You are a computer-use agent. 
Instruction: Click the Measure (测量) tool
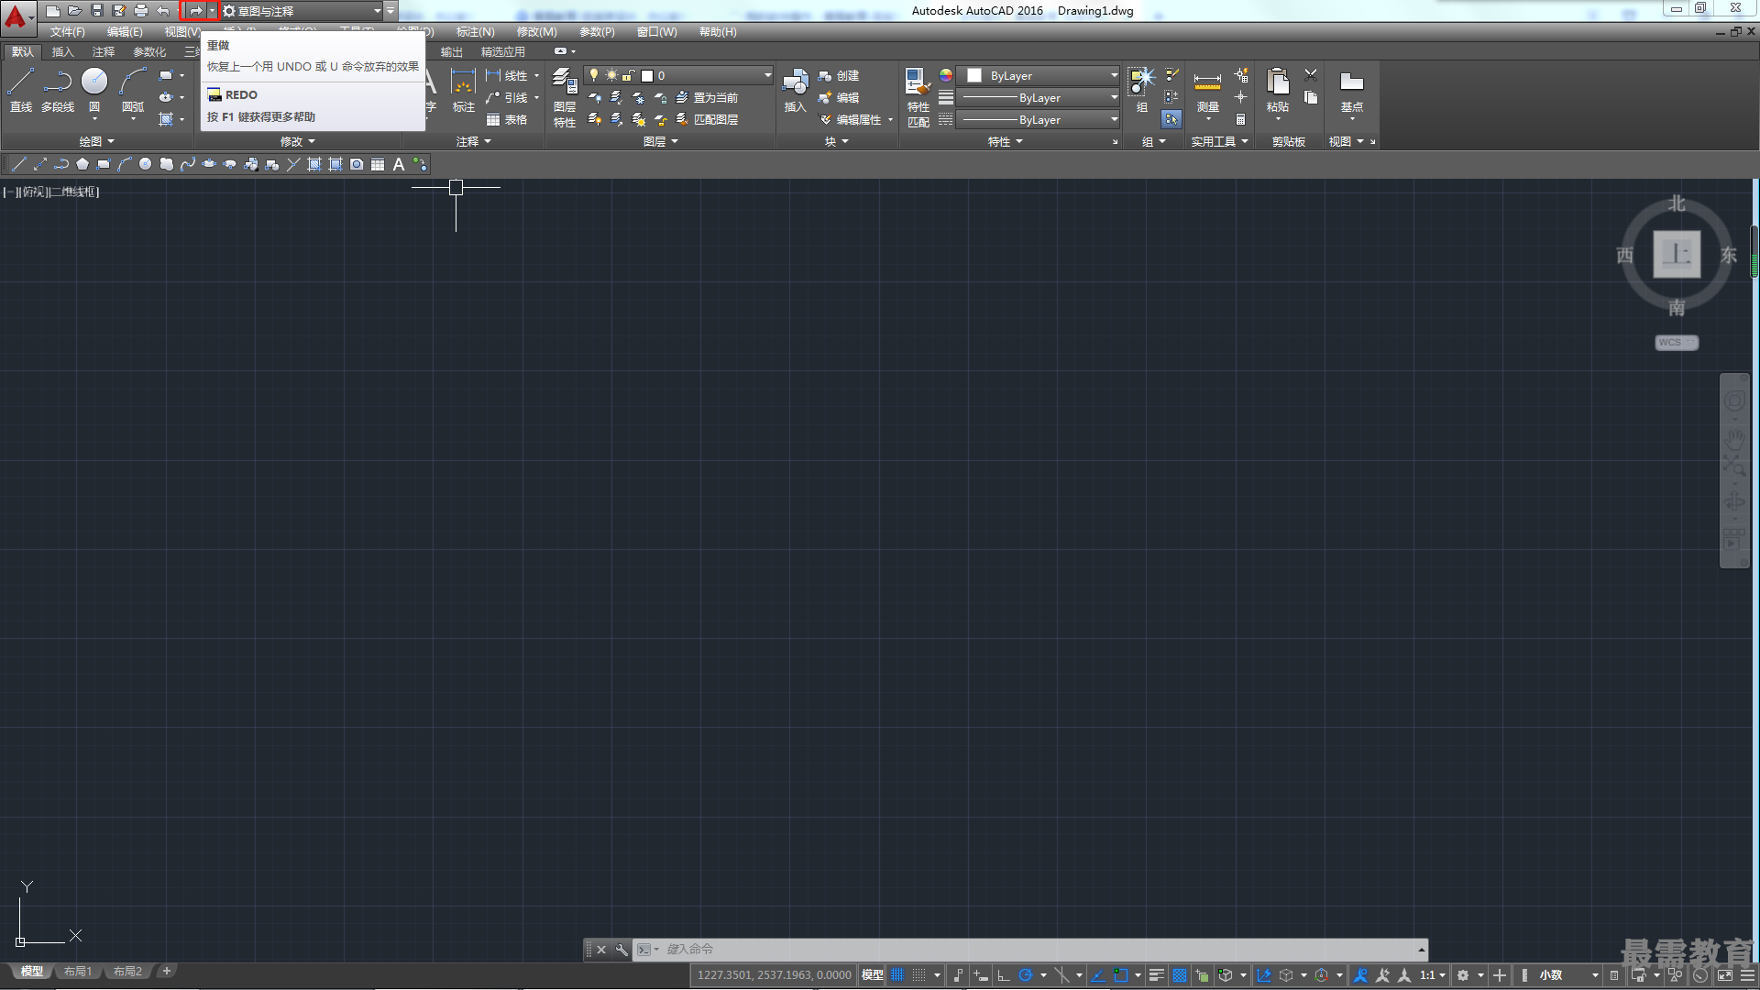1207,90
